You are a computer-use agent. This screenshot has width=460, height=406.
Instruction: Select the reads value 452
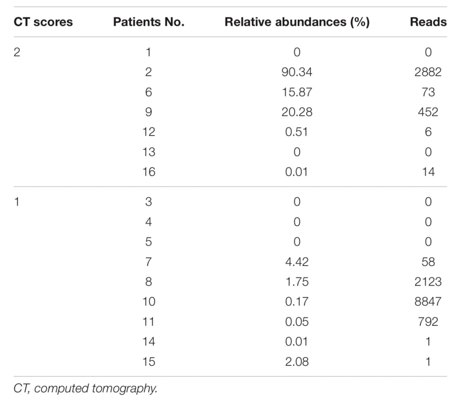pos(428,112)
